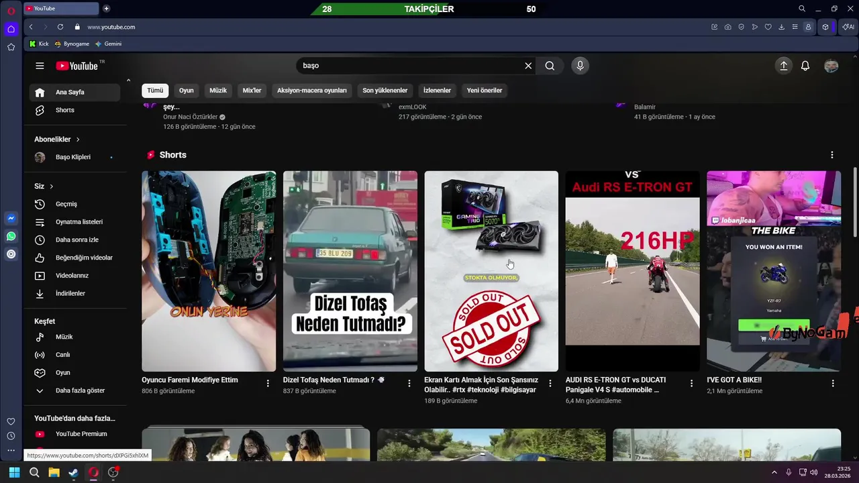Select the 'Son yüklenenler' chip

click(x=385, y=91)
